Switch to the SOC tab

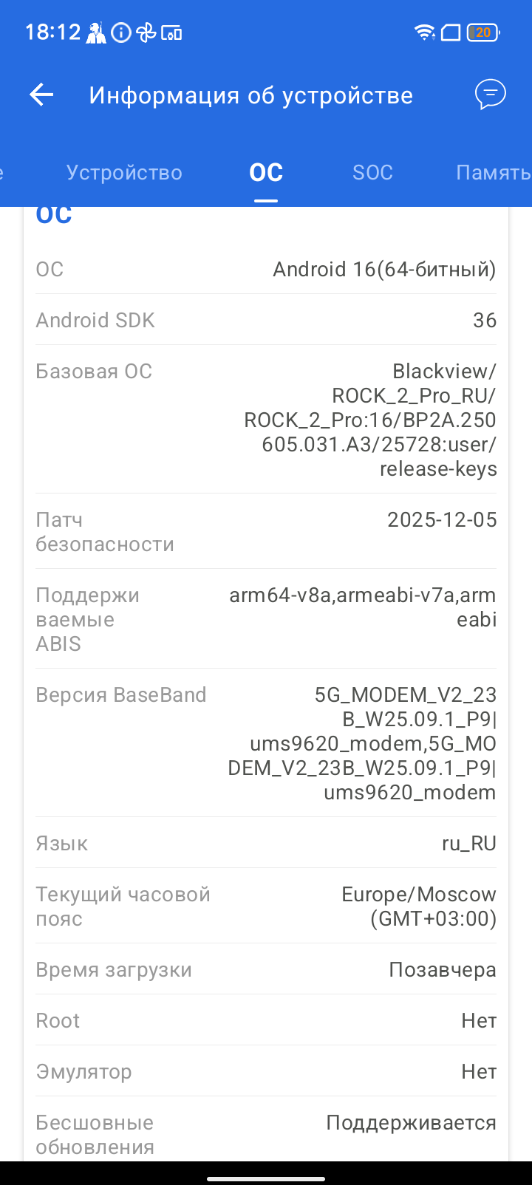pos(372,172)
